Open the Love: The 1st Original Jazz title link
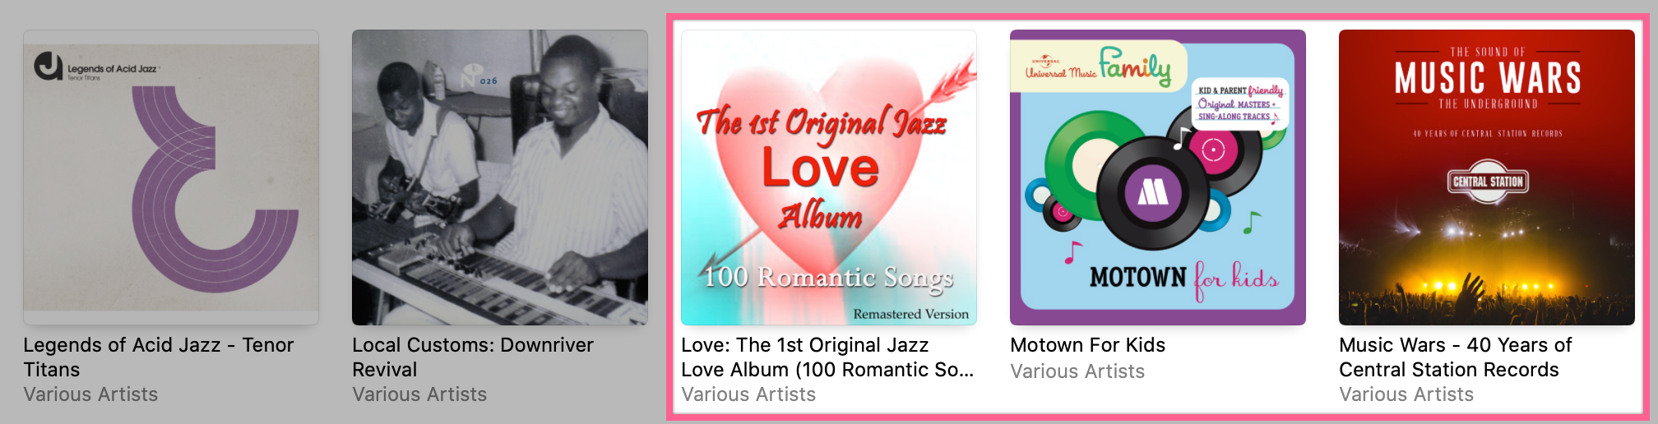The height and width of the screenshot is (424, 1658). [827, 357]
